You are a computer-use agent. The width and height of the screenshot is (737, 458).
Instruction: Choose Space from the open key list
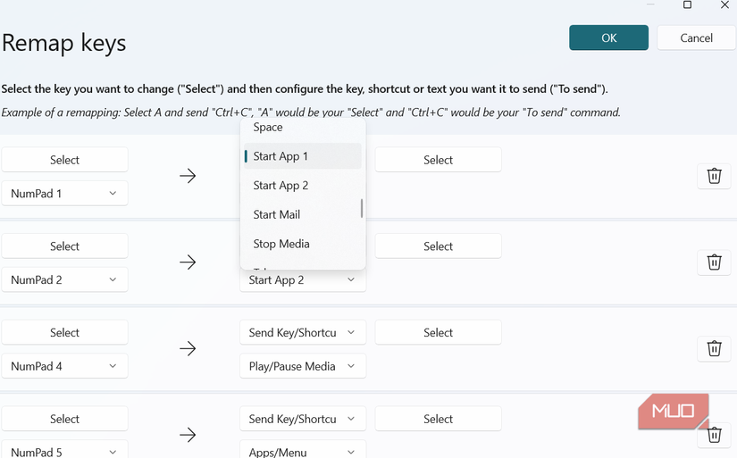click(268, 128)
